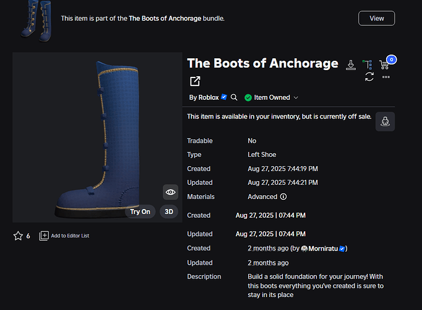Open the asset hierarchy tree icon
This screenshot has height=310, width=422.
tap(368, 64)
